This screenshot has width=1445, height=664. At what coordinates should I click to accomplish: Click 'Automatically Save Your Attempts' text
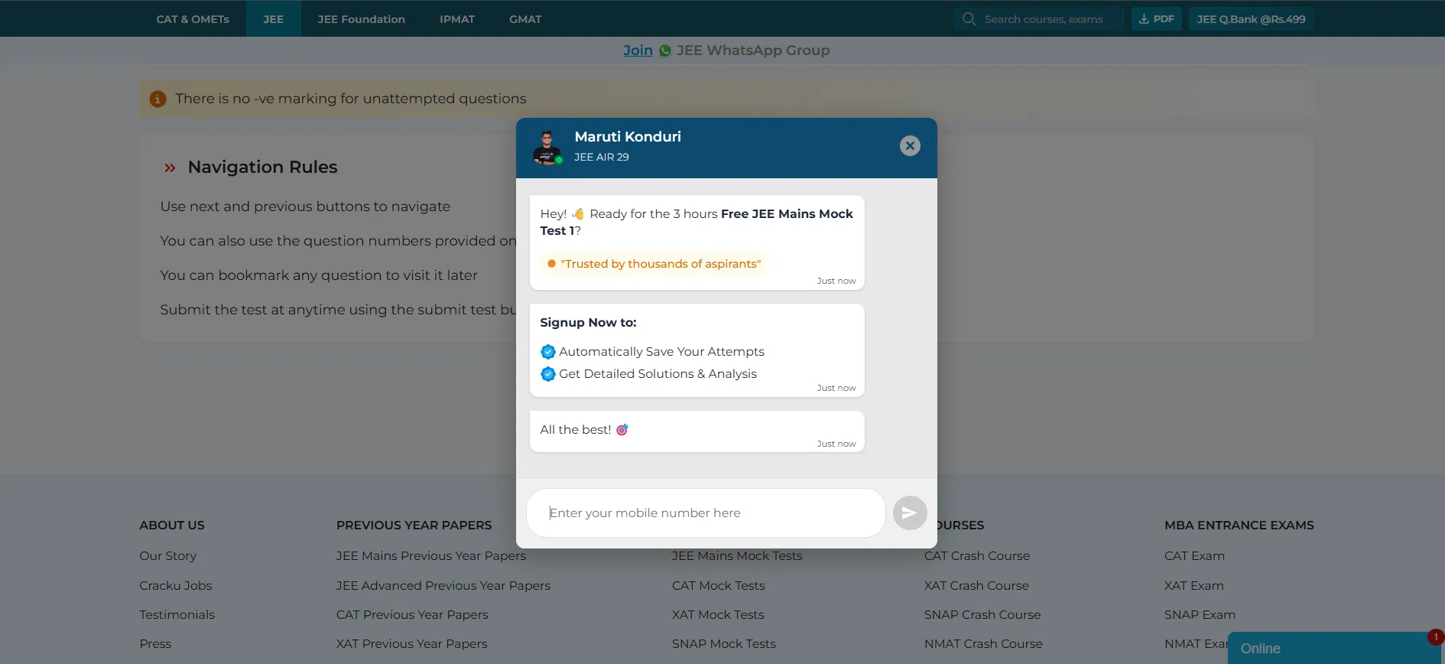tap(661, 352)
